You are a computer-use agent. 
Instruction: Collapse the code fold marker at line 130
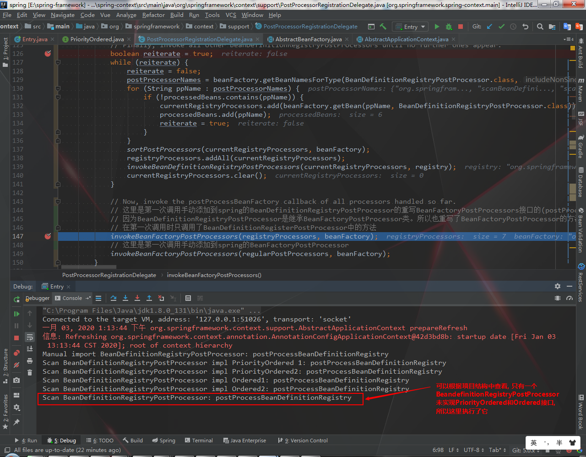(58, 88)
